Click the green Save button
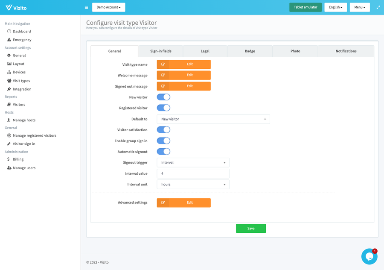Screen dimensions: 384x270 pos(251,229)
